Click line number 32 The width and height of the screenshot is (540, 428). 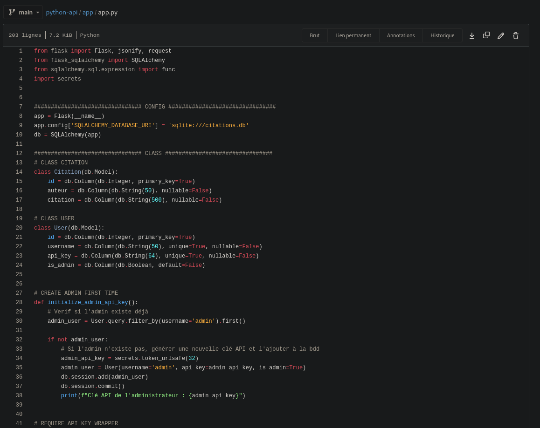[19, 340]
